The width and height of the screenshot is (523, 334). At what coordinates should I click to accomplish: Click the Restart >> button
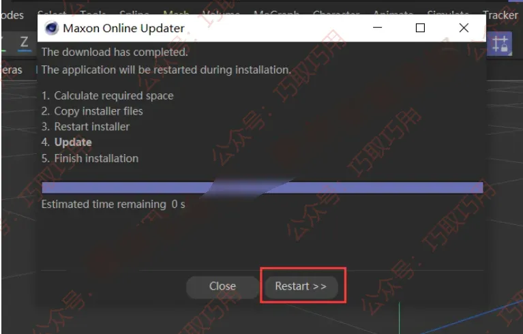(x=301, y=286)
